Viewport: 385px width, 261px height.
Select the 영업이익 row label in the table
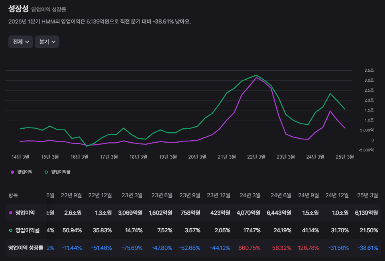pos(22,213)
